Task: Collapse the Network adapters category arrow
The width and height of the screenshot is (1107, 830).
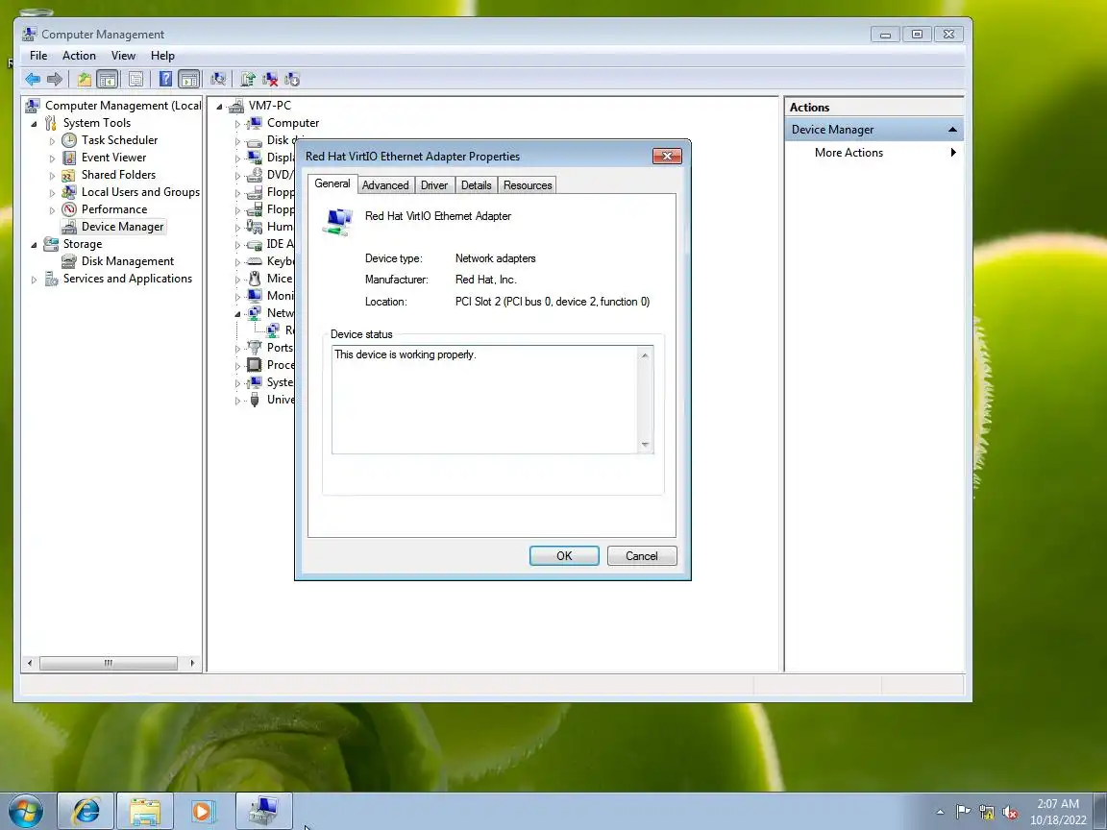Action: point(238,314)
